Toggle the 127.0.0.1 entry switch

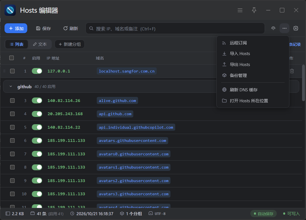(37, 71)
